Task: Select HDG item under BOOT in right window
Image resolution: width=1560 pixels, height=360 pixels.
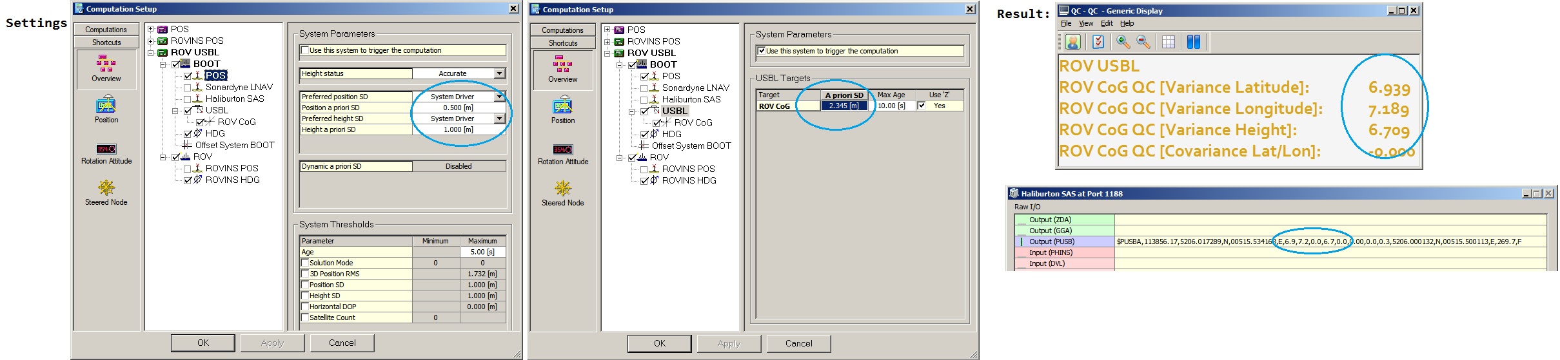Action: 671,134
